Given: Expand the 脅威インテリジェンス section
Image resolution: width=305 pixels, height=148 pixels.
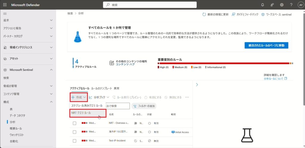Looking at the screenshot, I should [x=51, y=47].
